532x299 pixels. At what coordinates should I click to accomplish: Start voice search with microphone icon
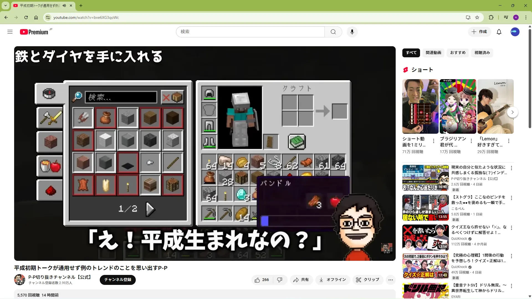click(352, 32)
